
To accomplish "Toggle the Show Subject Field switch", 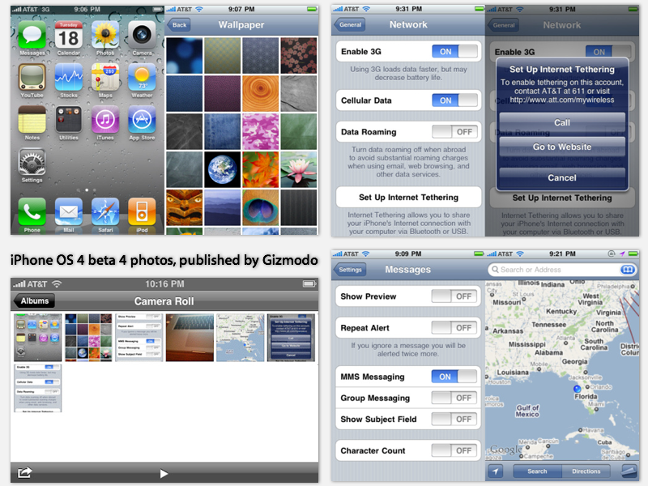I will coord(454,419).
